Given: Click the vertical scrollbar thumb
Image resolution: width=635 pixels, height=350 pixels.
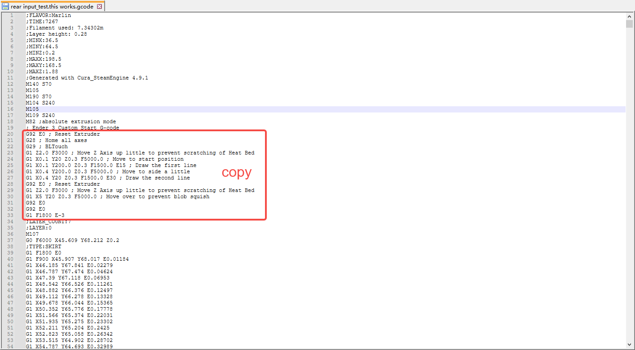Looking at the screenshot, I should (x=629, y=24).
